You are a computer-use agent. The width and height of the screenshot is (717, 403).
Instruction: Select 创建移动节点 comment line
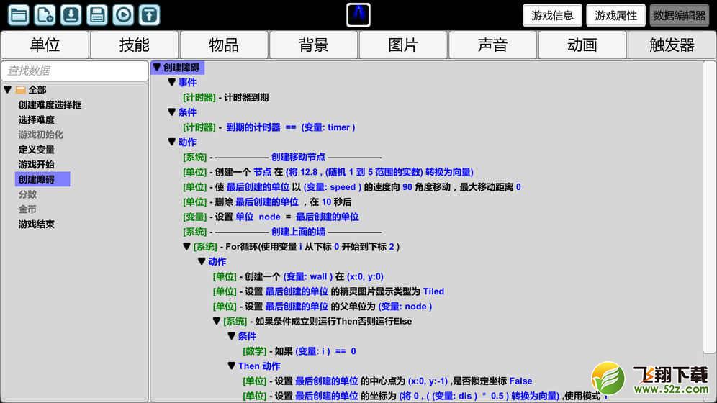pos(298,157)
